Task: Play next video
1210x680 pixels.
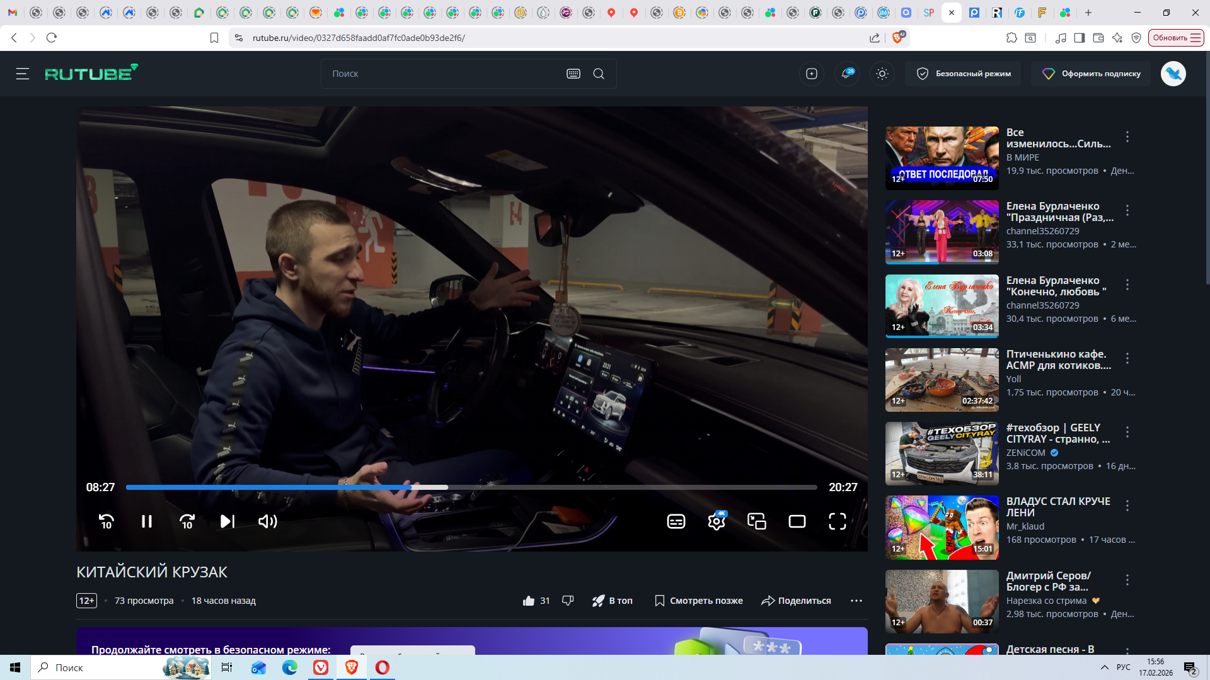Action: (228, 521)
